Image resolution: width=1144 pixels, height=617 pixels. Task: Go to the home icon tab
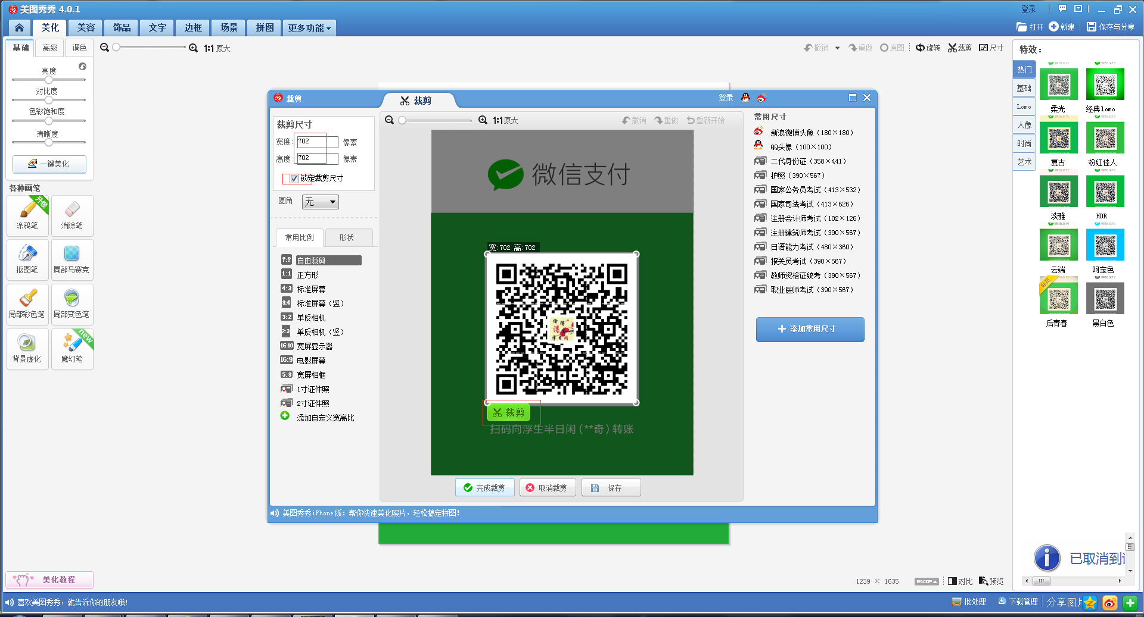pyautogui.click(x=19, y=27)
